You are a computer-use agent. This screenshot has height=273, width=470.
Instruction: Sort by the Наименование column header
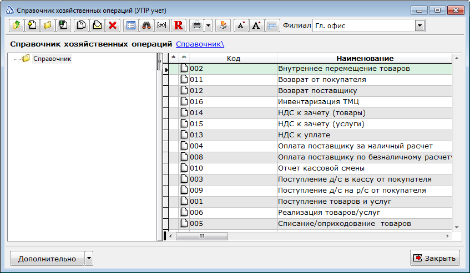pos(365,58)
